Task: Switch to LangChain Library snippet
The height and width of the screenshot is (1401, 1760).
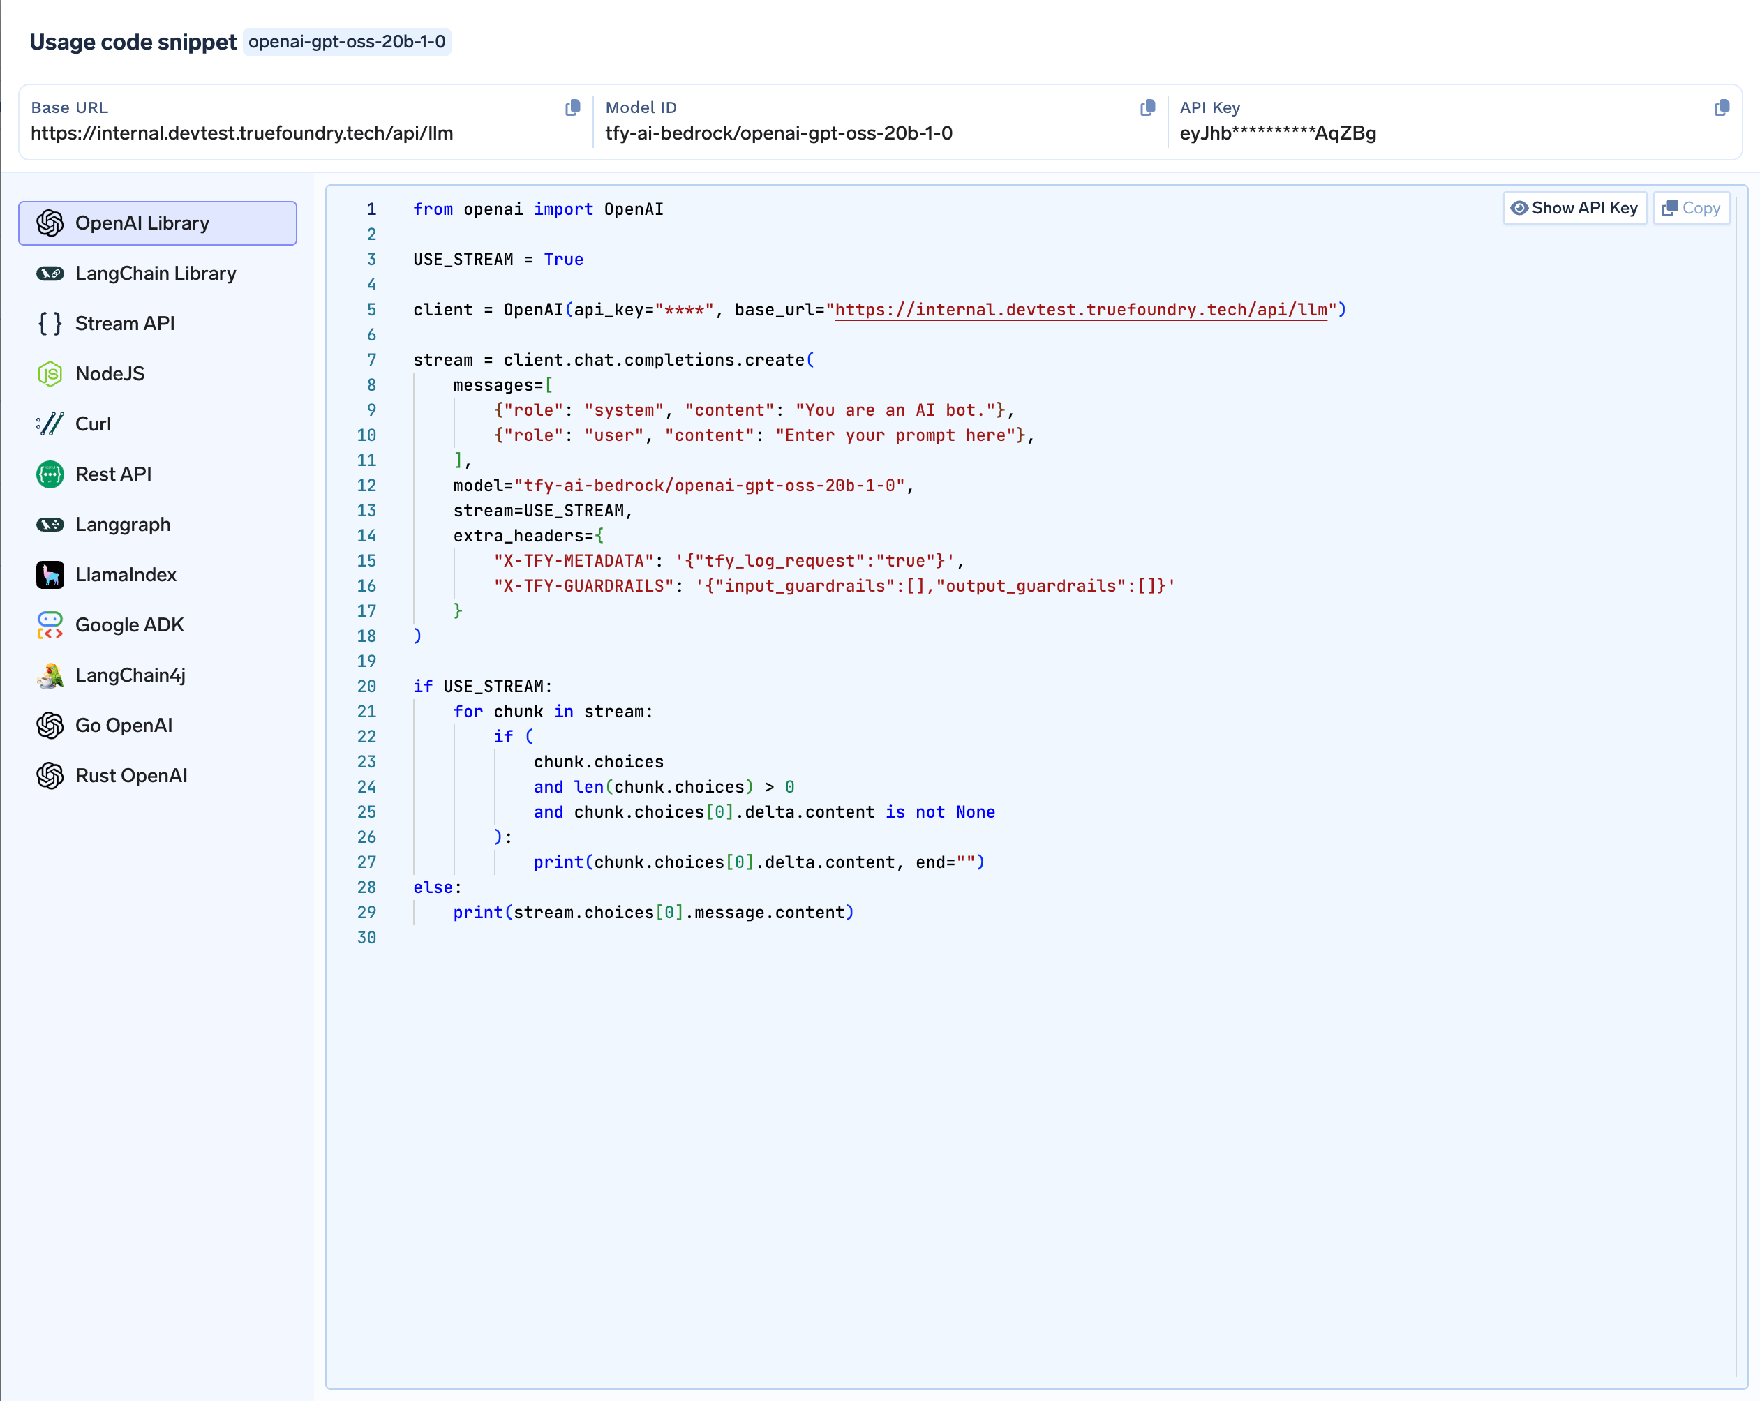Action: coord(158,274)
